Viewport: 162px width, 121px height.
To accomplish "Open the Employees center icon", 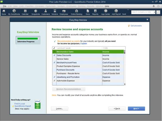I will (x=64, y=12).
